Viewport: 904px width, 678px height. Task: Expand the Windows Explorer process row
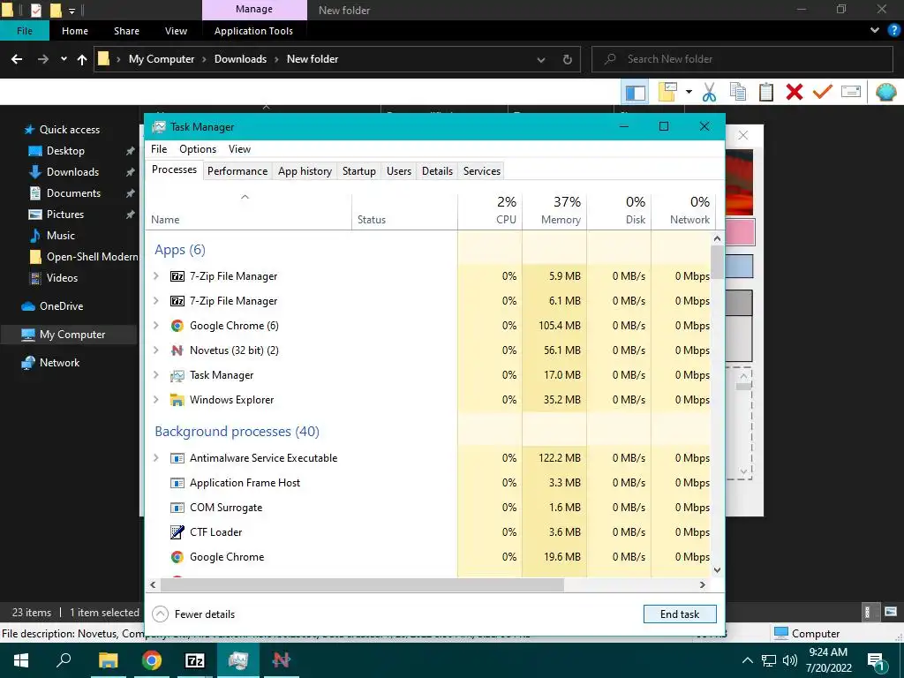[155, 400]
